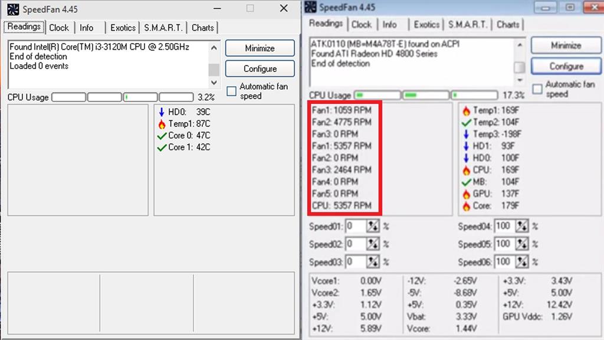The image size is (604, 340).
Task: Click the green check icon beside Temp2 104F
Action: tap(467, 123)
